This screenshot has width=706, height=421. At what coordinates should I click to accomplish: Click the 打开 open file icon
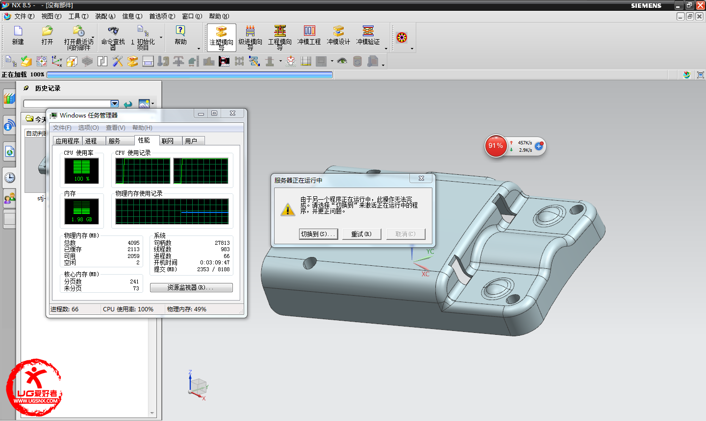click(47, 31)
